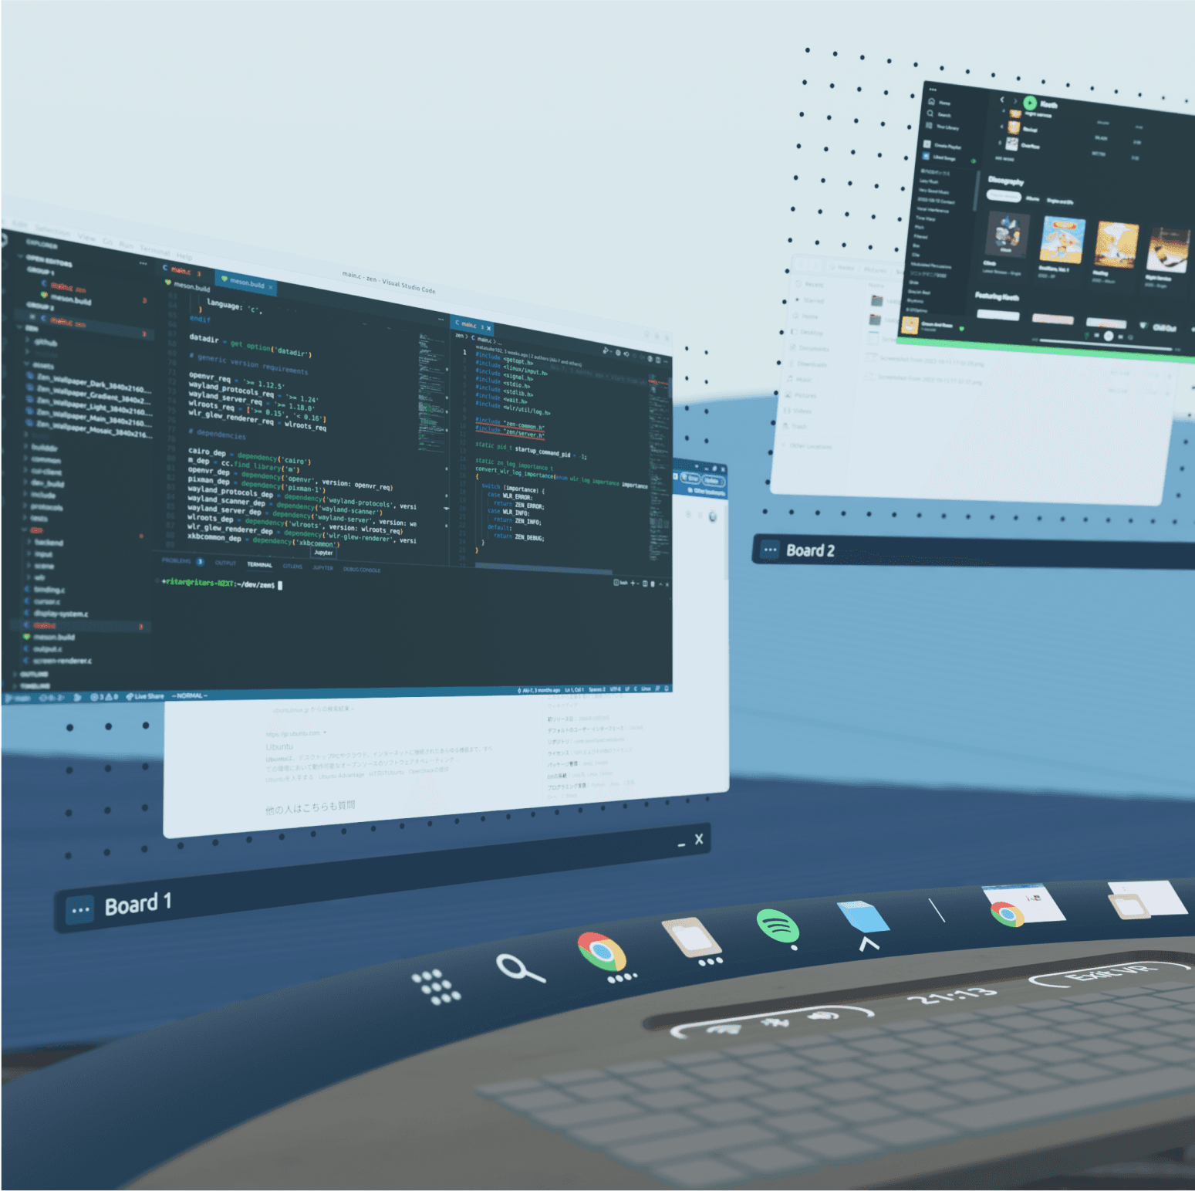
Task: Expand the TIMELINE section in Explorer
Action: tap(32, 685)
